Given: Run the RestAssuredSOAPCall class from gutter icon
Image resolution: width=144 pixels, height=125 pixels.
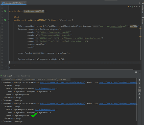Looking at the screenshot, I should (x=5, y=11).
